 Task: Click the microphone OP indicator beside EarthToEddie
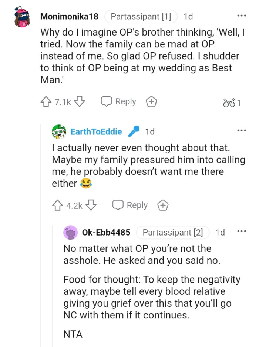(x=133, y=131)
